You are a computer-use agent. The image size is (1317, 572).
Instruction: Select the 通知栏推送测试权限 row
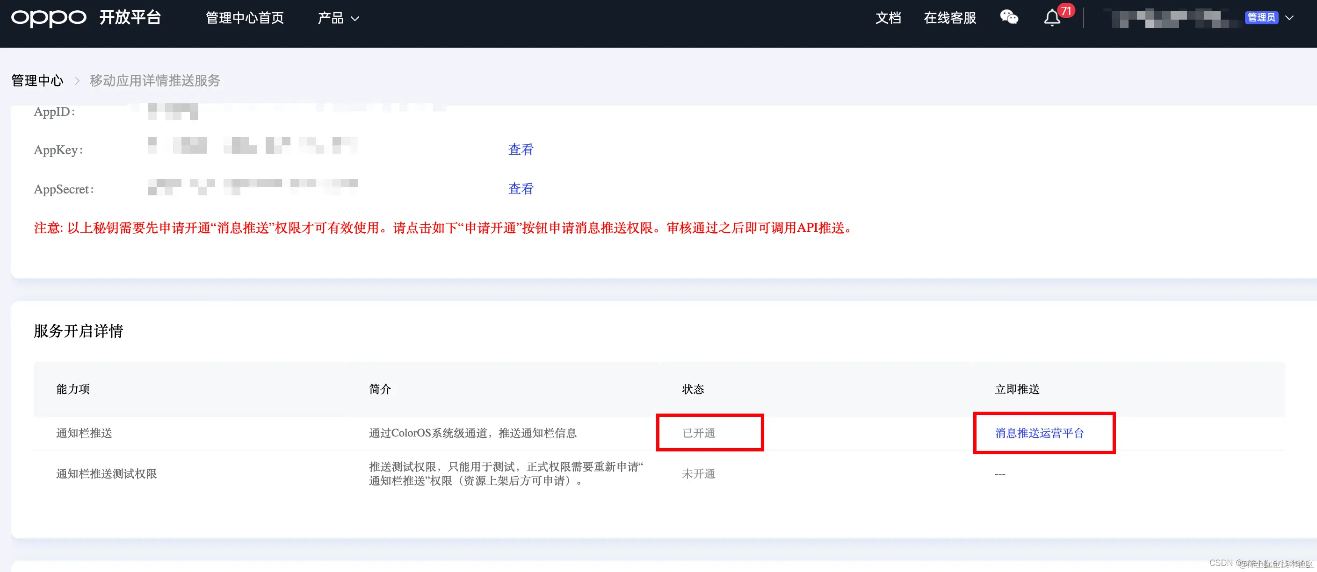click(x=106, y=473)
